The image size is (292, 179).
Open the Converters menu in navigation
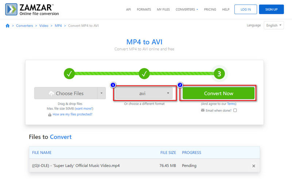click(x=187, y=9)
